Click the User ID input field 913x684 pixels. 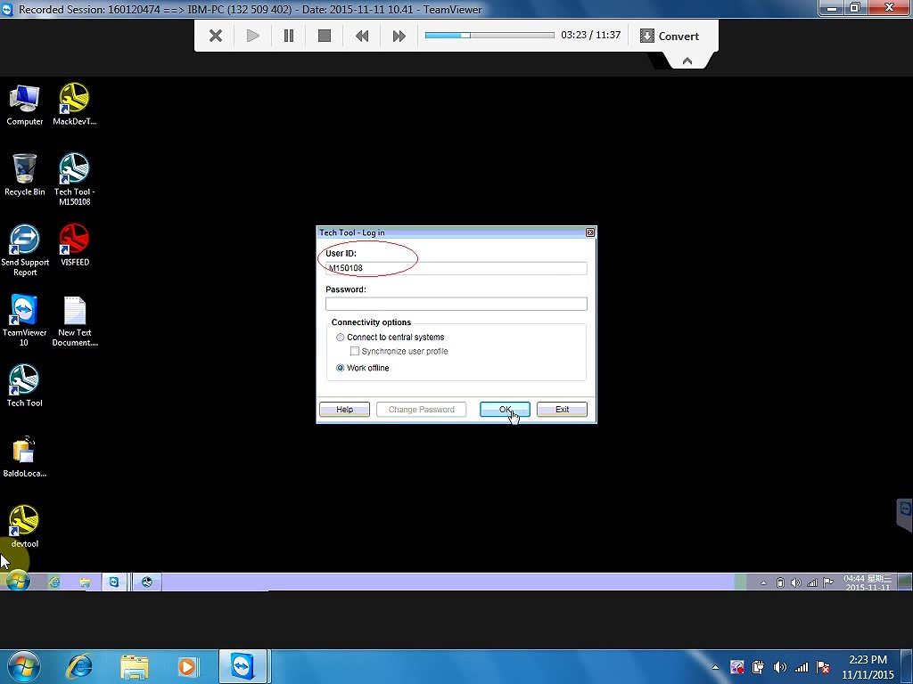[x=456, y=268]
